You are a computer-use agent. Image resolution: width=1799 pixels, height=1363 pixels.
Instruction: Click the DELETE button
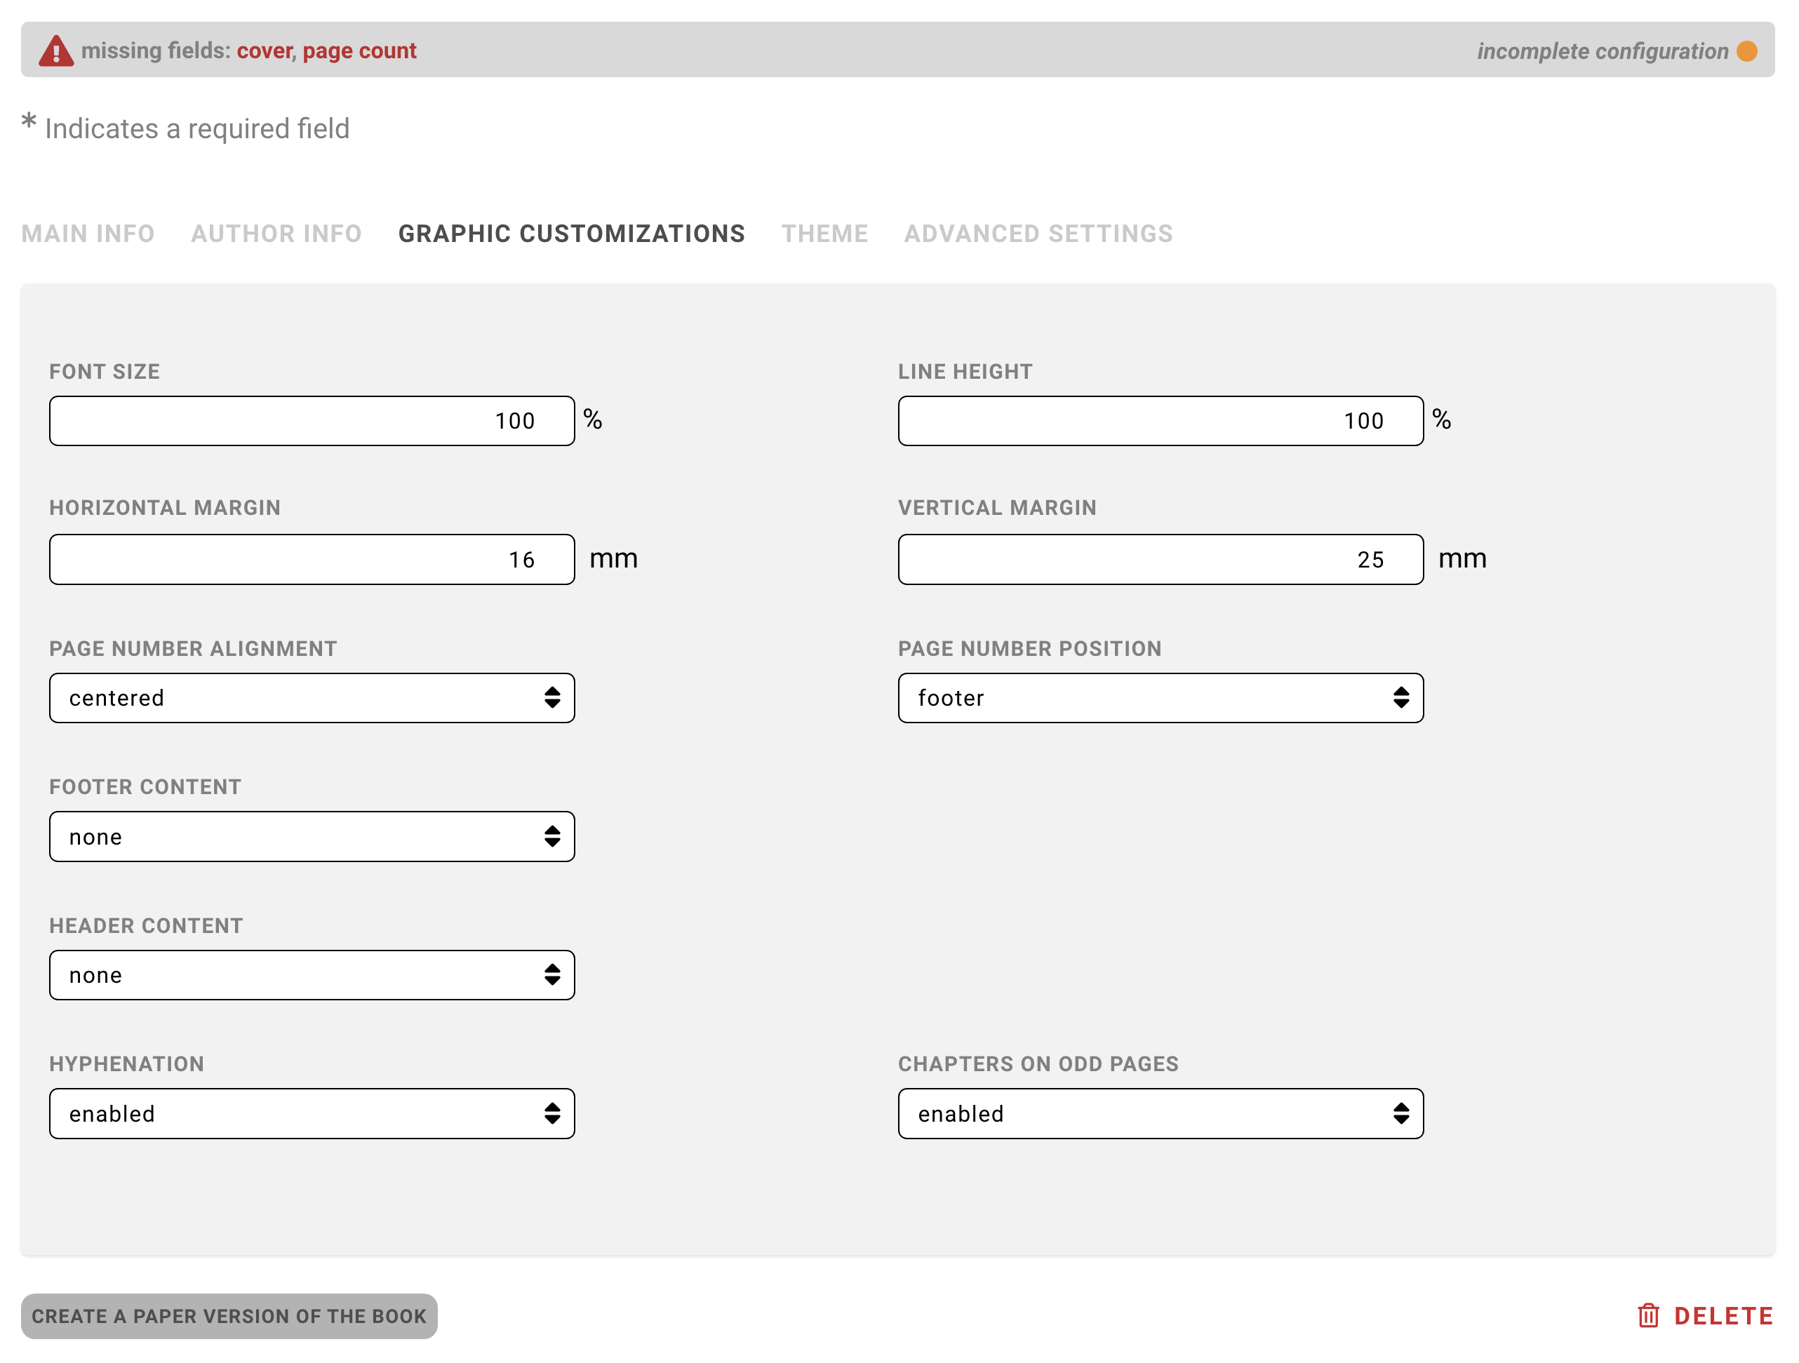(x=1724, y=1315)
